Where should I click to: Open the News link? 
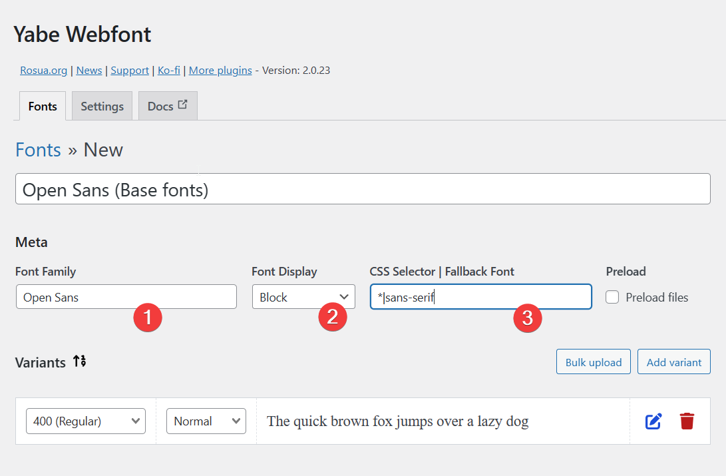(x=89, y=71)
